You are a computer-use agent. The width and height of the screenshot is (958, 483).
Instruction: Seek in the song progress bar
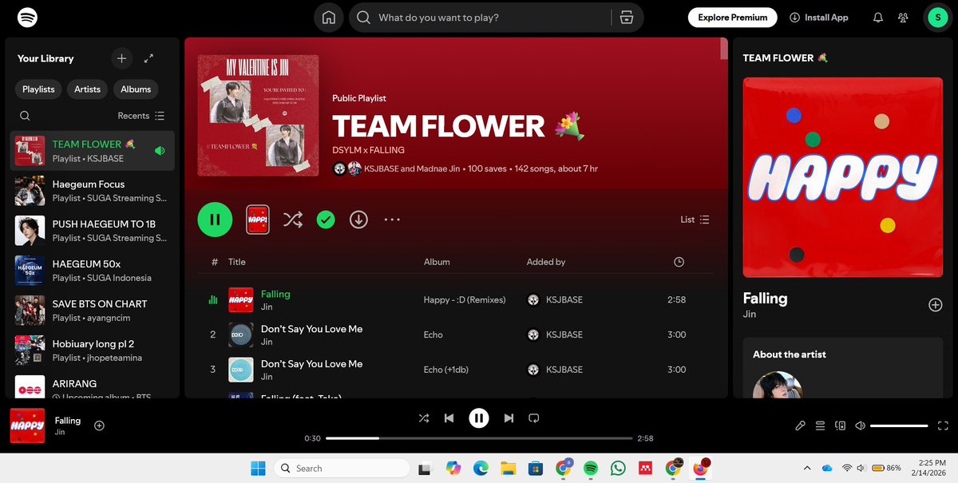[481, 438]
